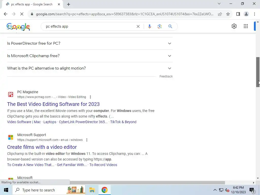Clear the search box text
Image resolution: width=260 pixels, height=195 pixels.
click(x=138, y=26)
